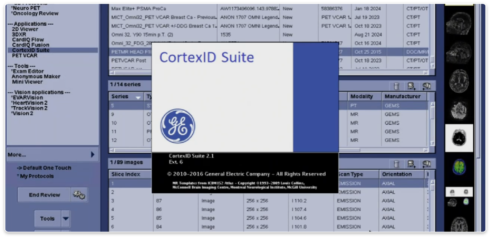Image resolution: width=491 pixels, height=238 pixels.
Task: Click the 'I 110.2' location cell
Action: point(299,201)
